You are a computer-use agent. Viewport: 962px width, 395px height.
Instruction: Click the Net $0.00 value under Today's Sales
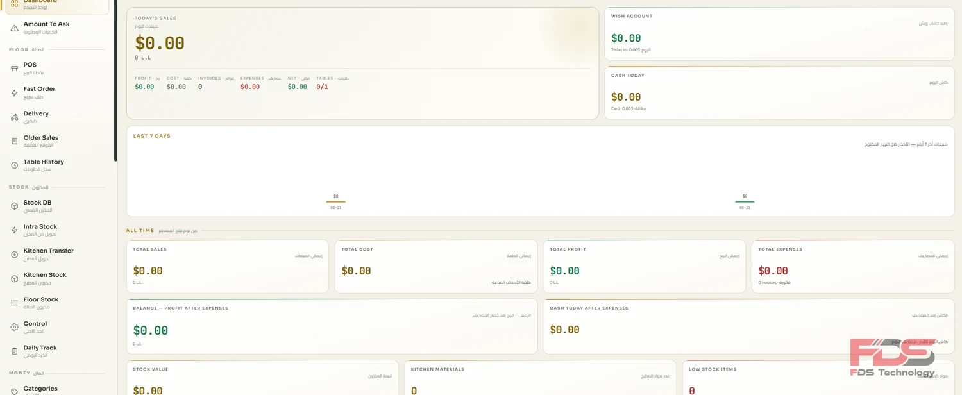298,87
